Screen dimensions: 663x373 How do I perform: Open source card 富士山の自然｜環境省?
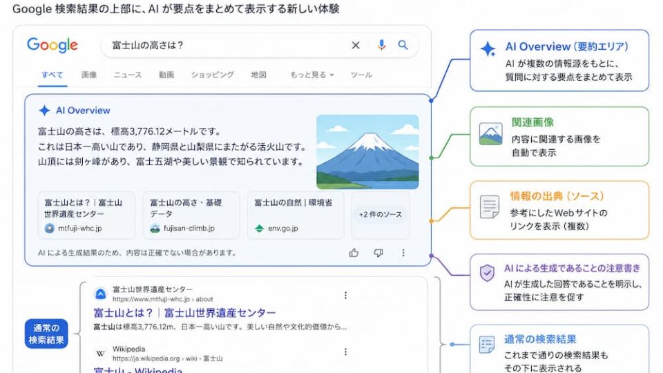tap(296, 216)
